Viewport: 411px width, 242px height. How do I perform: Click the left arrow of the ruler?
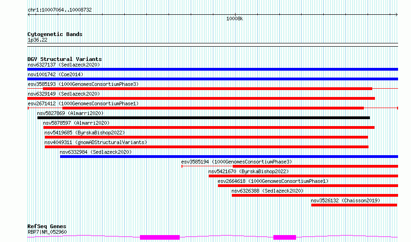pyautogui.click(x=29, y=15)
